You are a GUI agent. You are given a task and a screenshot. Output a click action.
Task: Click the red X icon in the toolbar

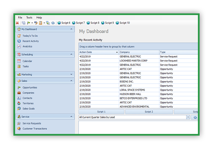pyautogui.click(x=17, y=23)
